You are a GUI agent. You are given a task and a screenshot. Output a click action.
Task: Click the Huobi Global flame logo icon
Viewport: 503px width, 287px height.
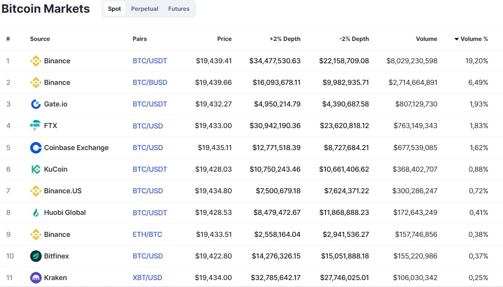[36, 213]
